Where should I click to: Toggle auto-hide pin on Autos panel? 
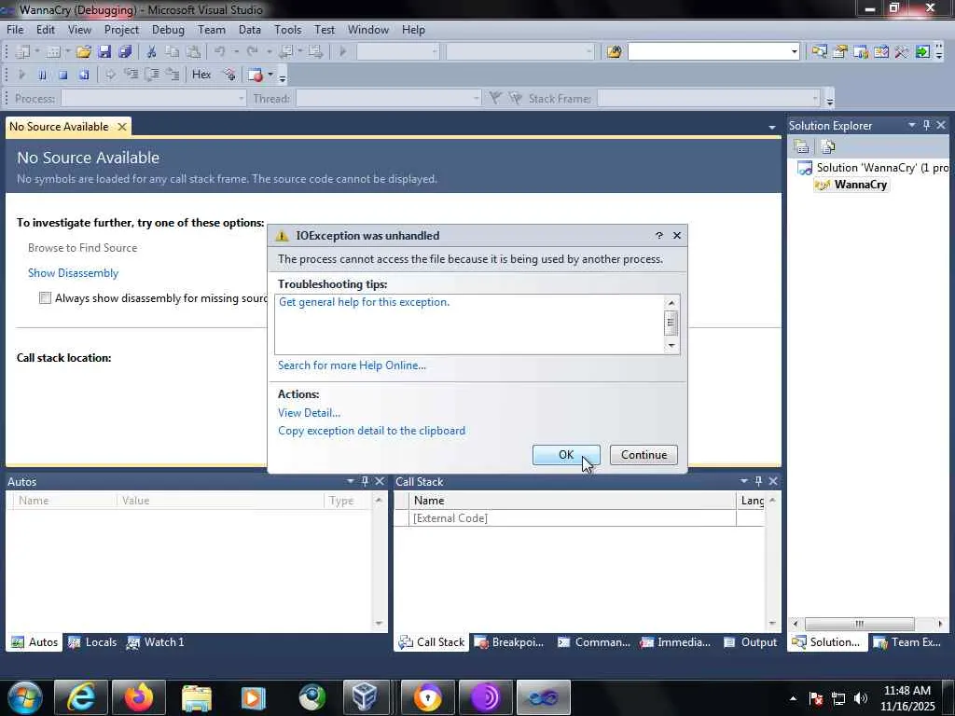click(x=365, y=481)
